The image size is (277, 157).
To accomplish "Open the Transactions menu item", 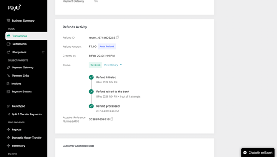I will point(26,36).
